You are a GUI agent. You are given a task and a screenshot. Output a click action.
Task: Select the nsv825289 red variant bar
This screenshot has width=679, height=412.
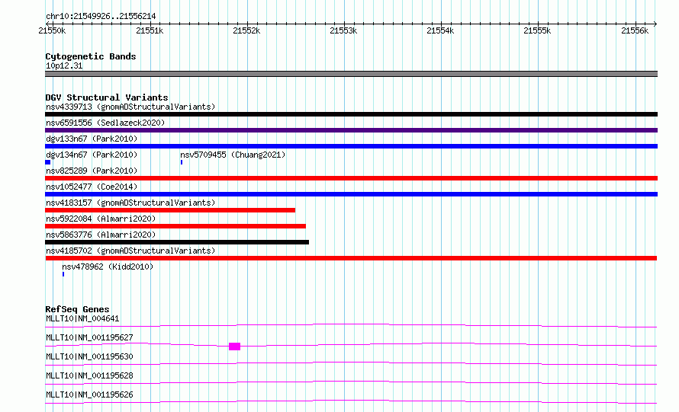(351, 178)
